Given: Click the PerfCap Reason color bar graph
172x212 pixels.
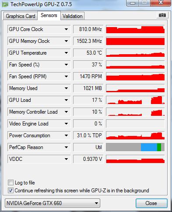Looking at the screenshot, I should [135, 147].
